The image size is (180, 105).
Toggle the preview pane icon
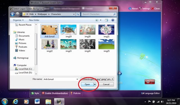pyautogui.click(x=106, y=20)
